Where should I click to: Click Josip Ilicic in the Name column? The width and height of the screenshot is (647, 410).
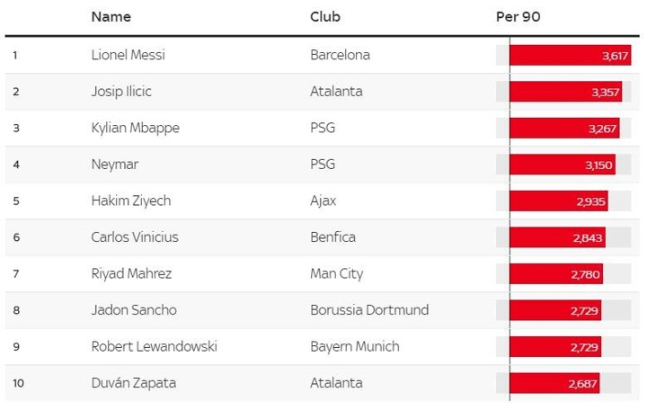pos(124,92)
